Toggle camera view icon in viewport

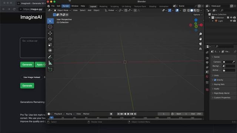(200, 44)
